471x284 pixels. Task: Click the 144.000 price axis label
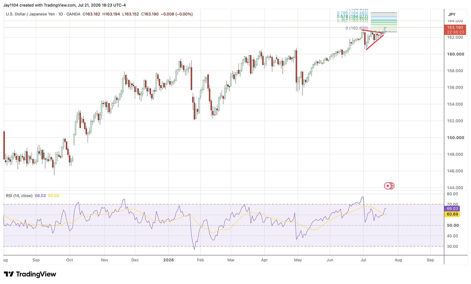455,188
